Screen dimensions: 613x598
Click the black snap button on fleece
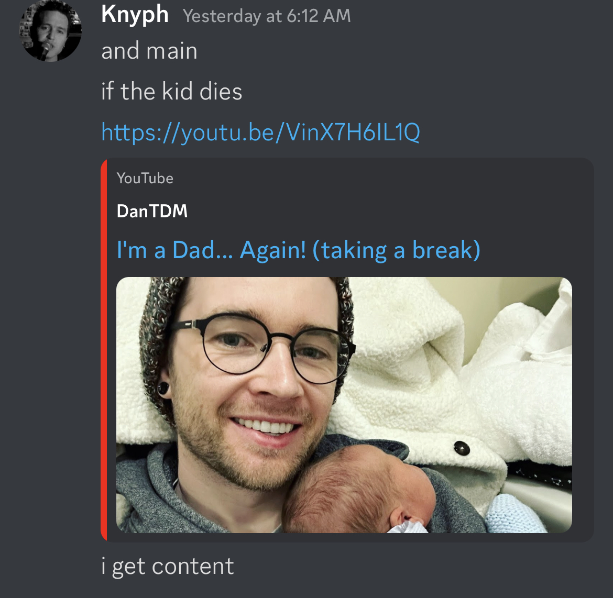(462, 448)
